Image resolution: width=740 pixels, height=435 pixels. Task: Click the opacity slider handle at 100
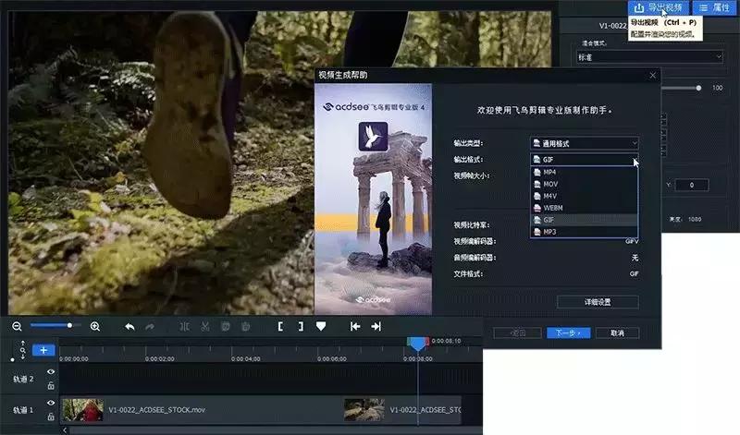pyautogui.click(x=698, y=88)
